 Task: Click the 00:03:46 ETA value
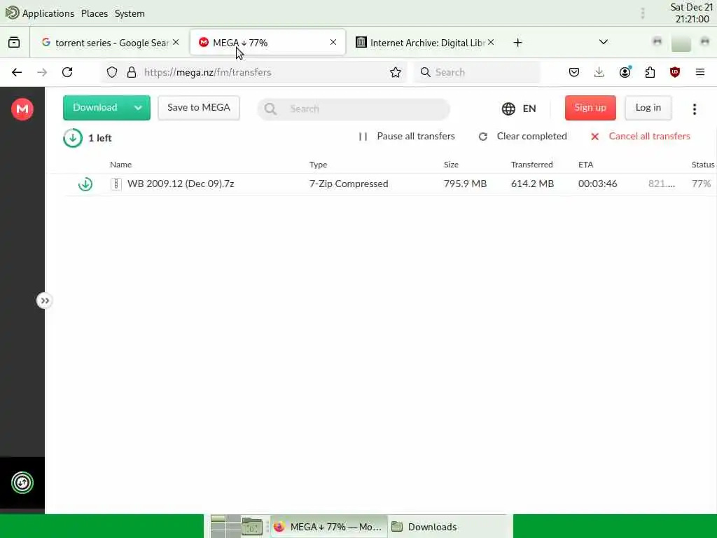coord(598,184)
